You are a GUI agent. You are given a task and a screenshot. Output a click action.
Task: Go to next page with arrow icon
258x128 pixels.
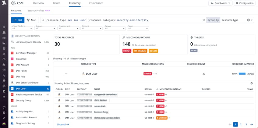click(252, 124)
